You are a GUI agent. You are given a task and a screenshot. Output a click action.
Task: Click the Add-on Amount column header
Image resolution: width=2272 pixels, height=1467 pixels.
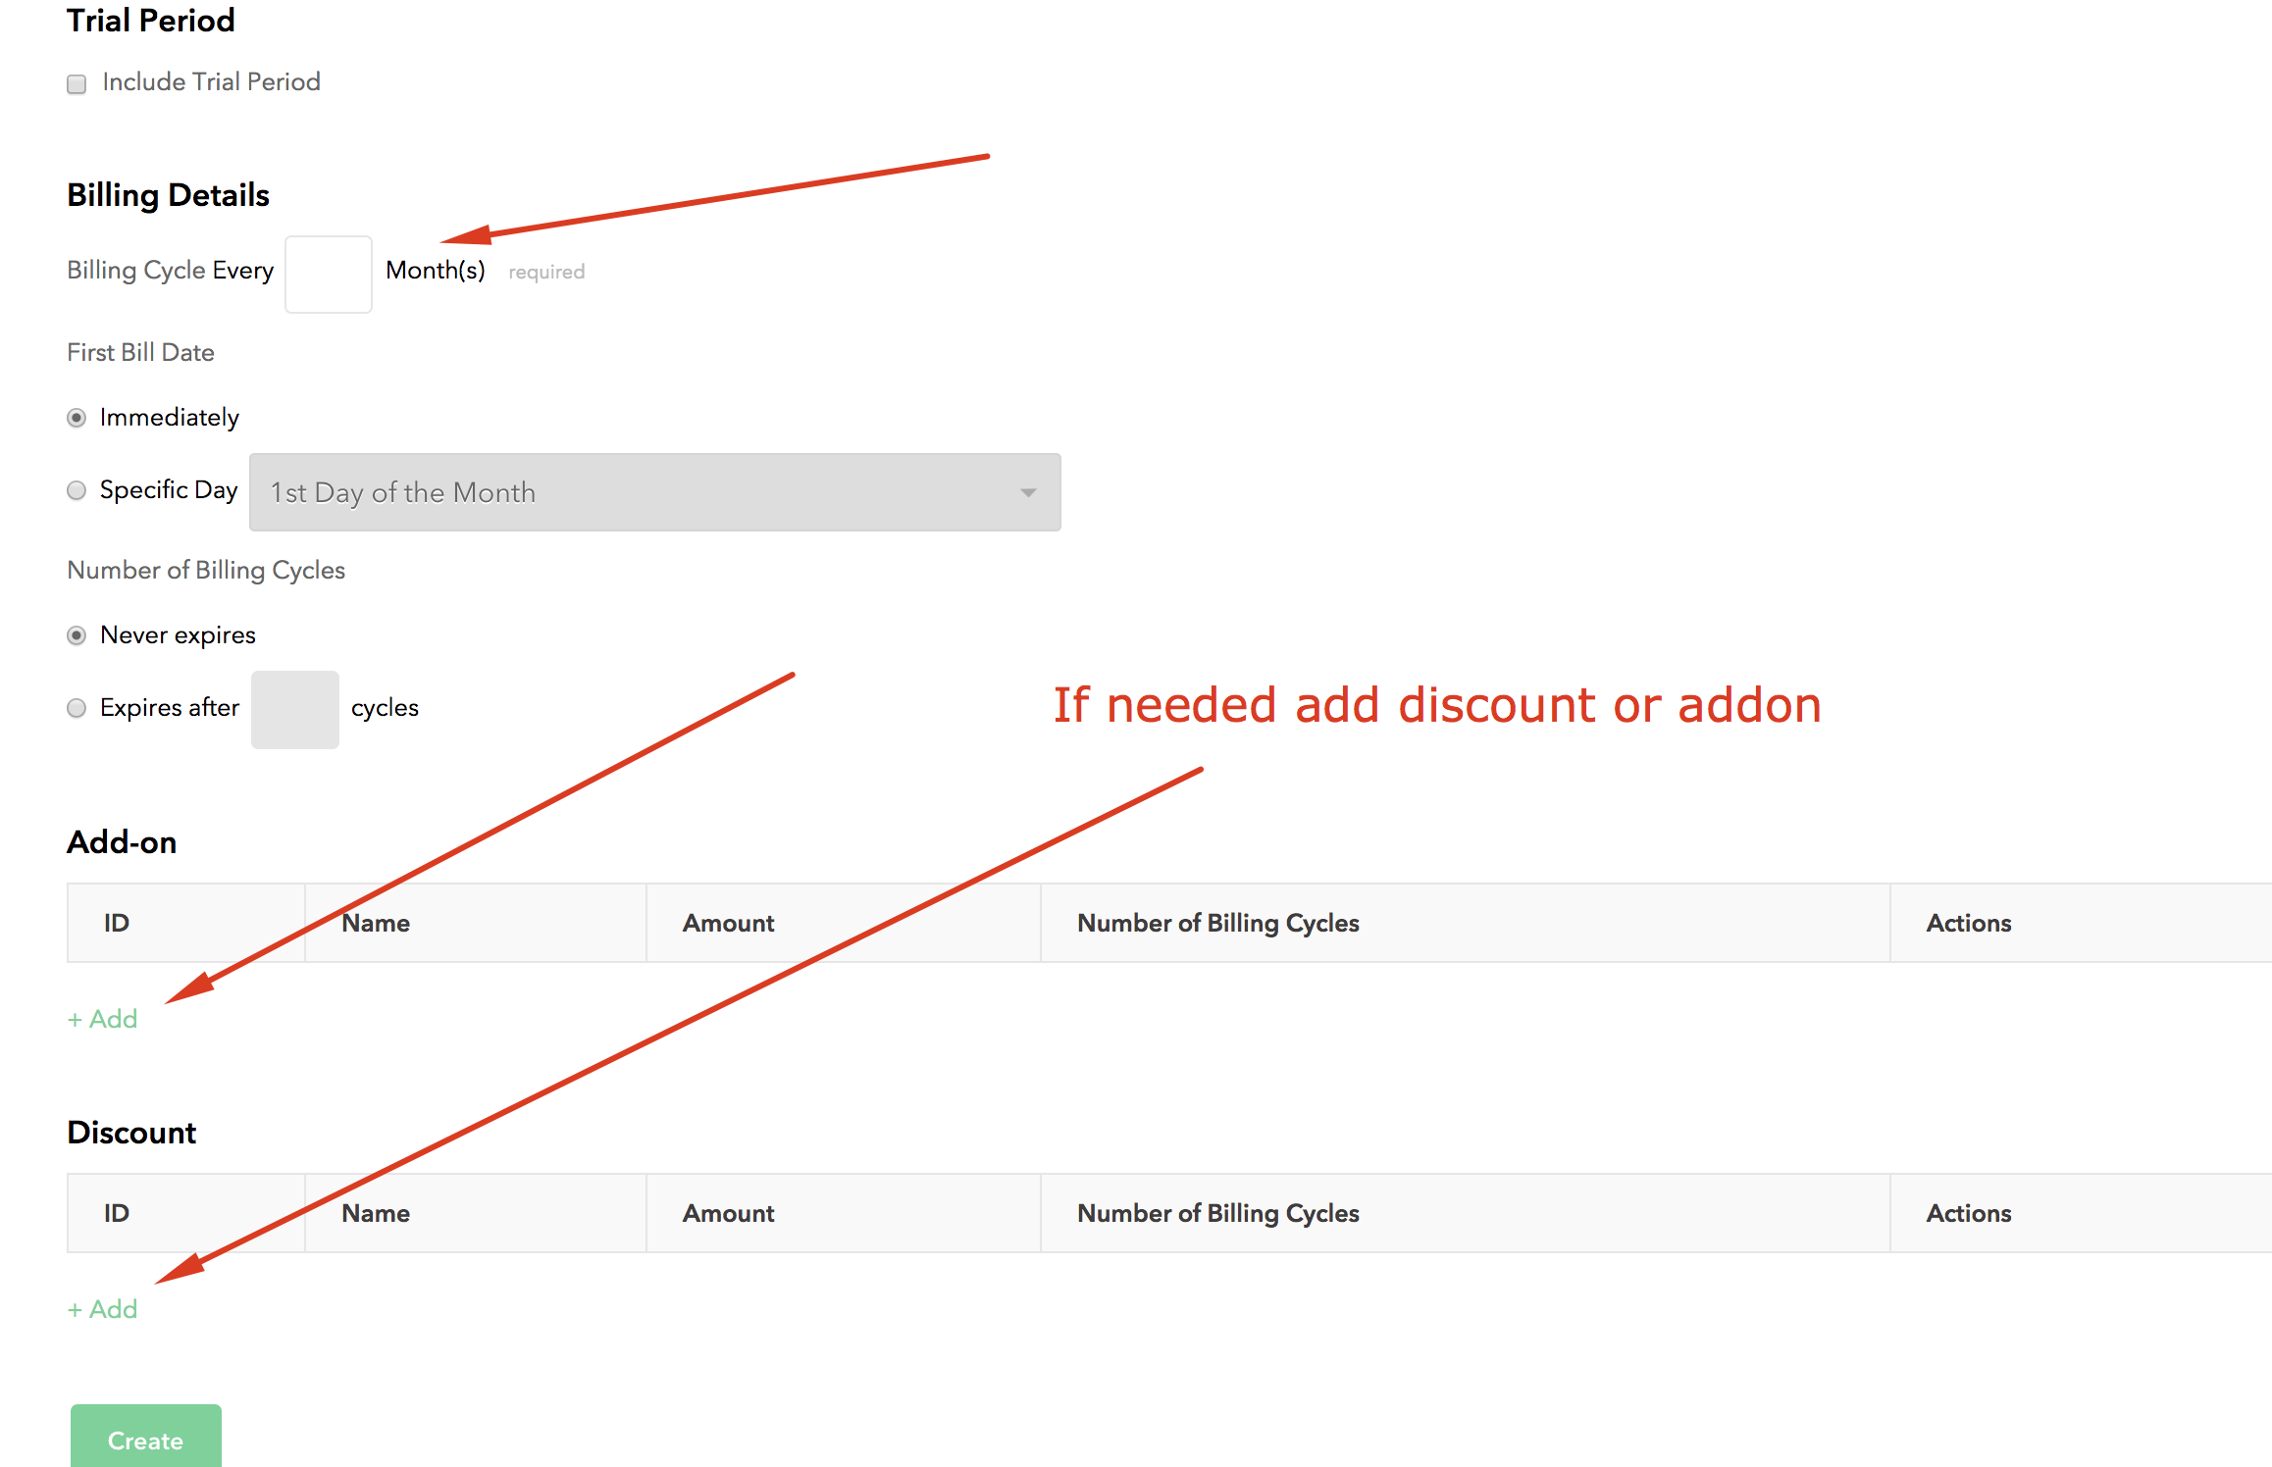(x=728, y=924)
